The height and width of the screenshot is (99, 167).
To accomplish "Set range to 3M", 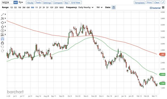I will click(24, 8).
